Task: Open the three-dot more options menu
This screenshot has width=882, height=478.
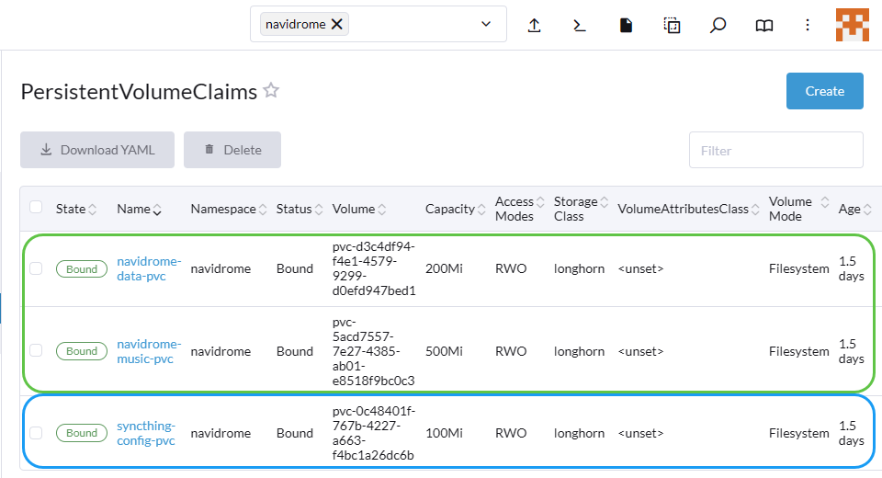Action: click(808, 26)
